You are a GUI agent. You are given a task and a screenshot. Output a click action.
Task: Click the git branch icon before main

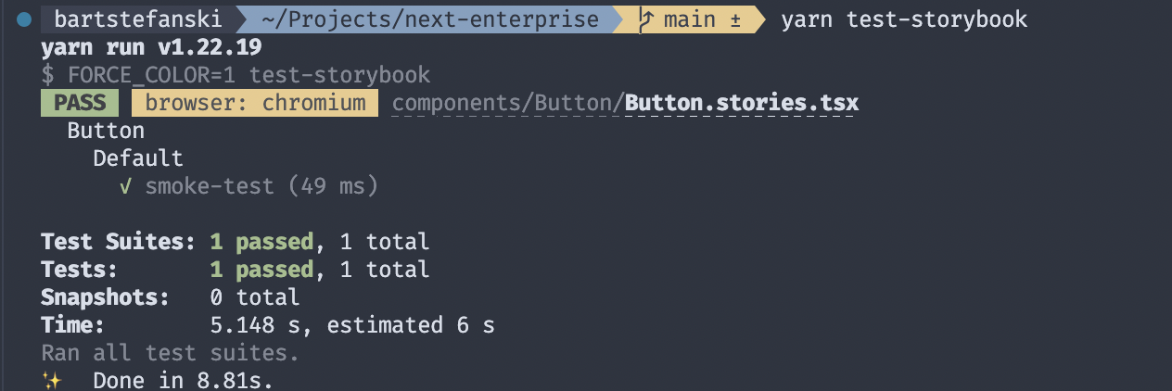[x=646, y=19]
